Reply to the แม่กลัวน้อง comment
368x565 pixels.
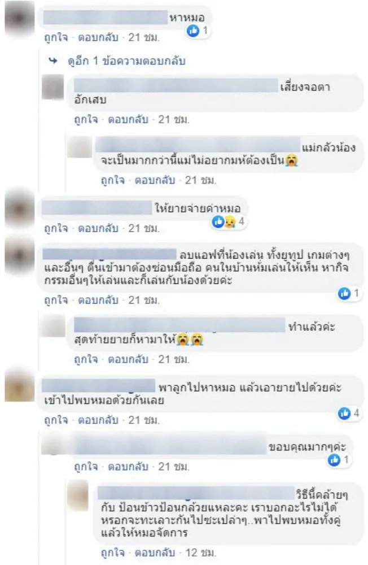pos(155,180)
